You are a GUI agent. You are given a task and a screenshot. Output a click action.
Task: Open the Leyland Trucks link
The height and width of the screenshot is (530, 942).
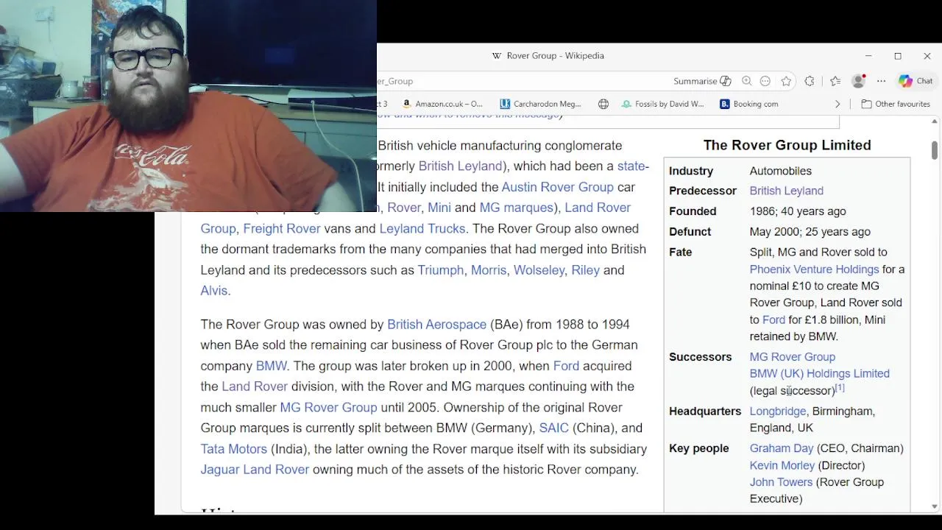coord(422,229)
